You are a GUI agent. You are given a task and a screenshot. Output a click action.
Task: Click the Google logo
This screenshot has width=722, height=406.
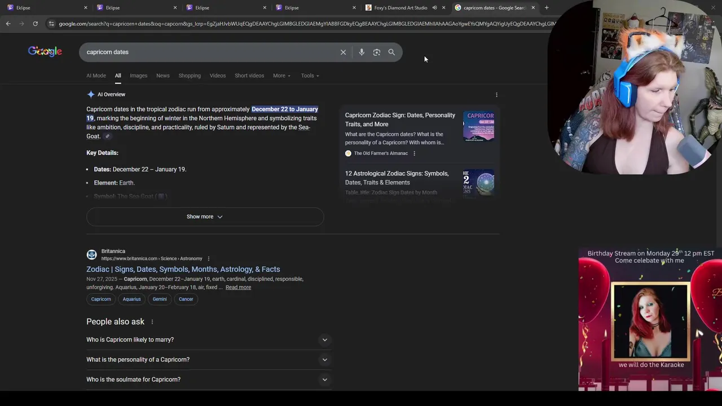coord(45,52)
